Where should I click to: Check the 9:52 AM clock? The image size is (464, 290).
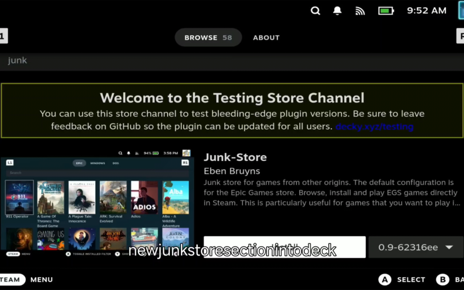pyautogui.click(x=427, y=10)
